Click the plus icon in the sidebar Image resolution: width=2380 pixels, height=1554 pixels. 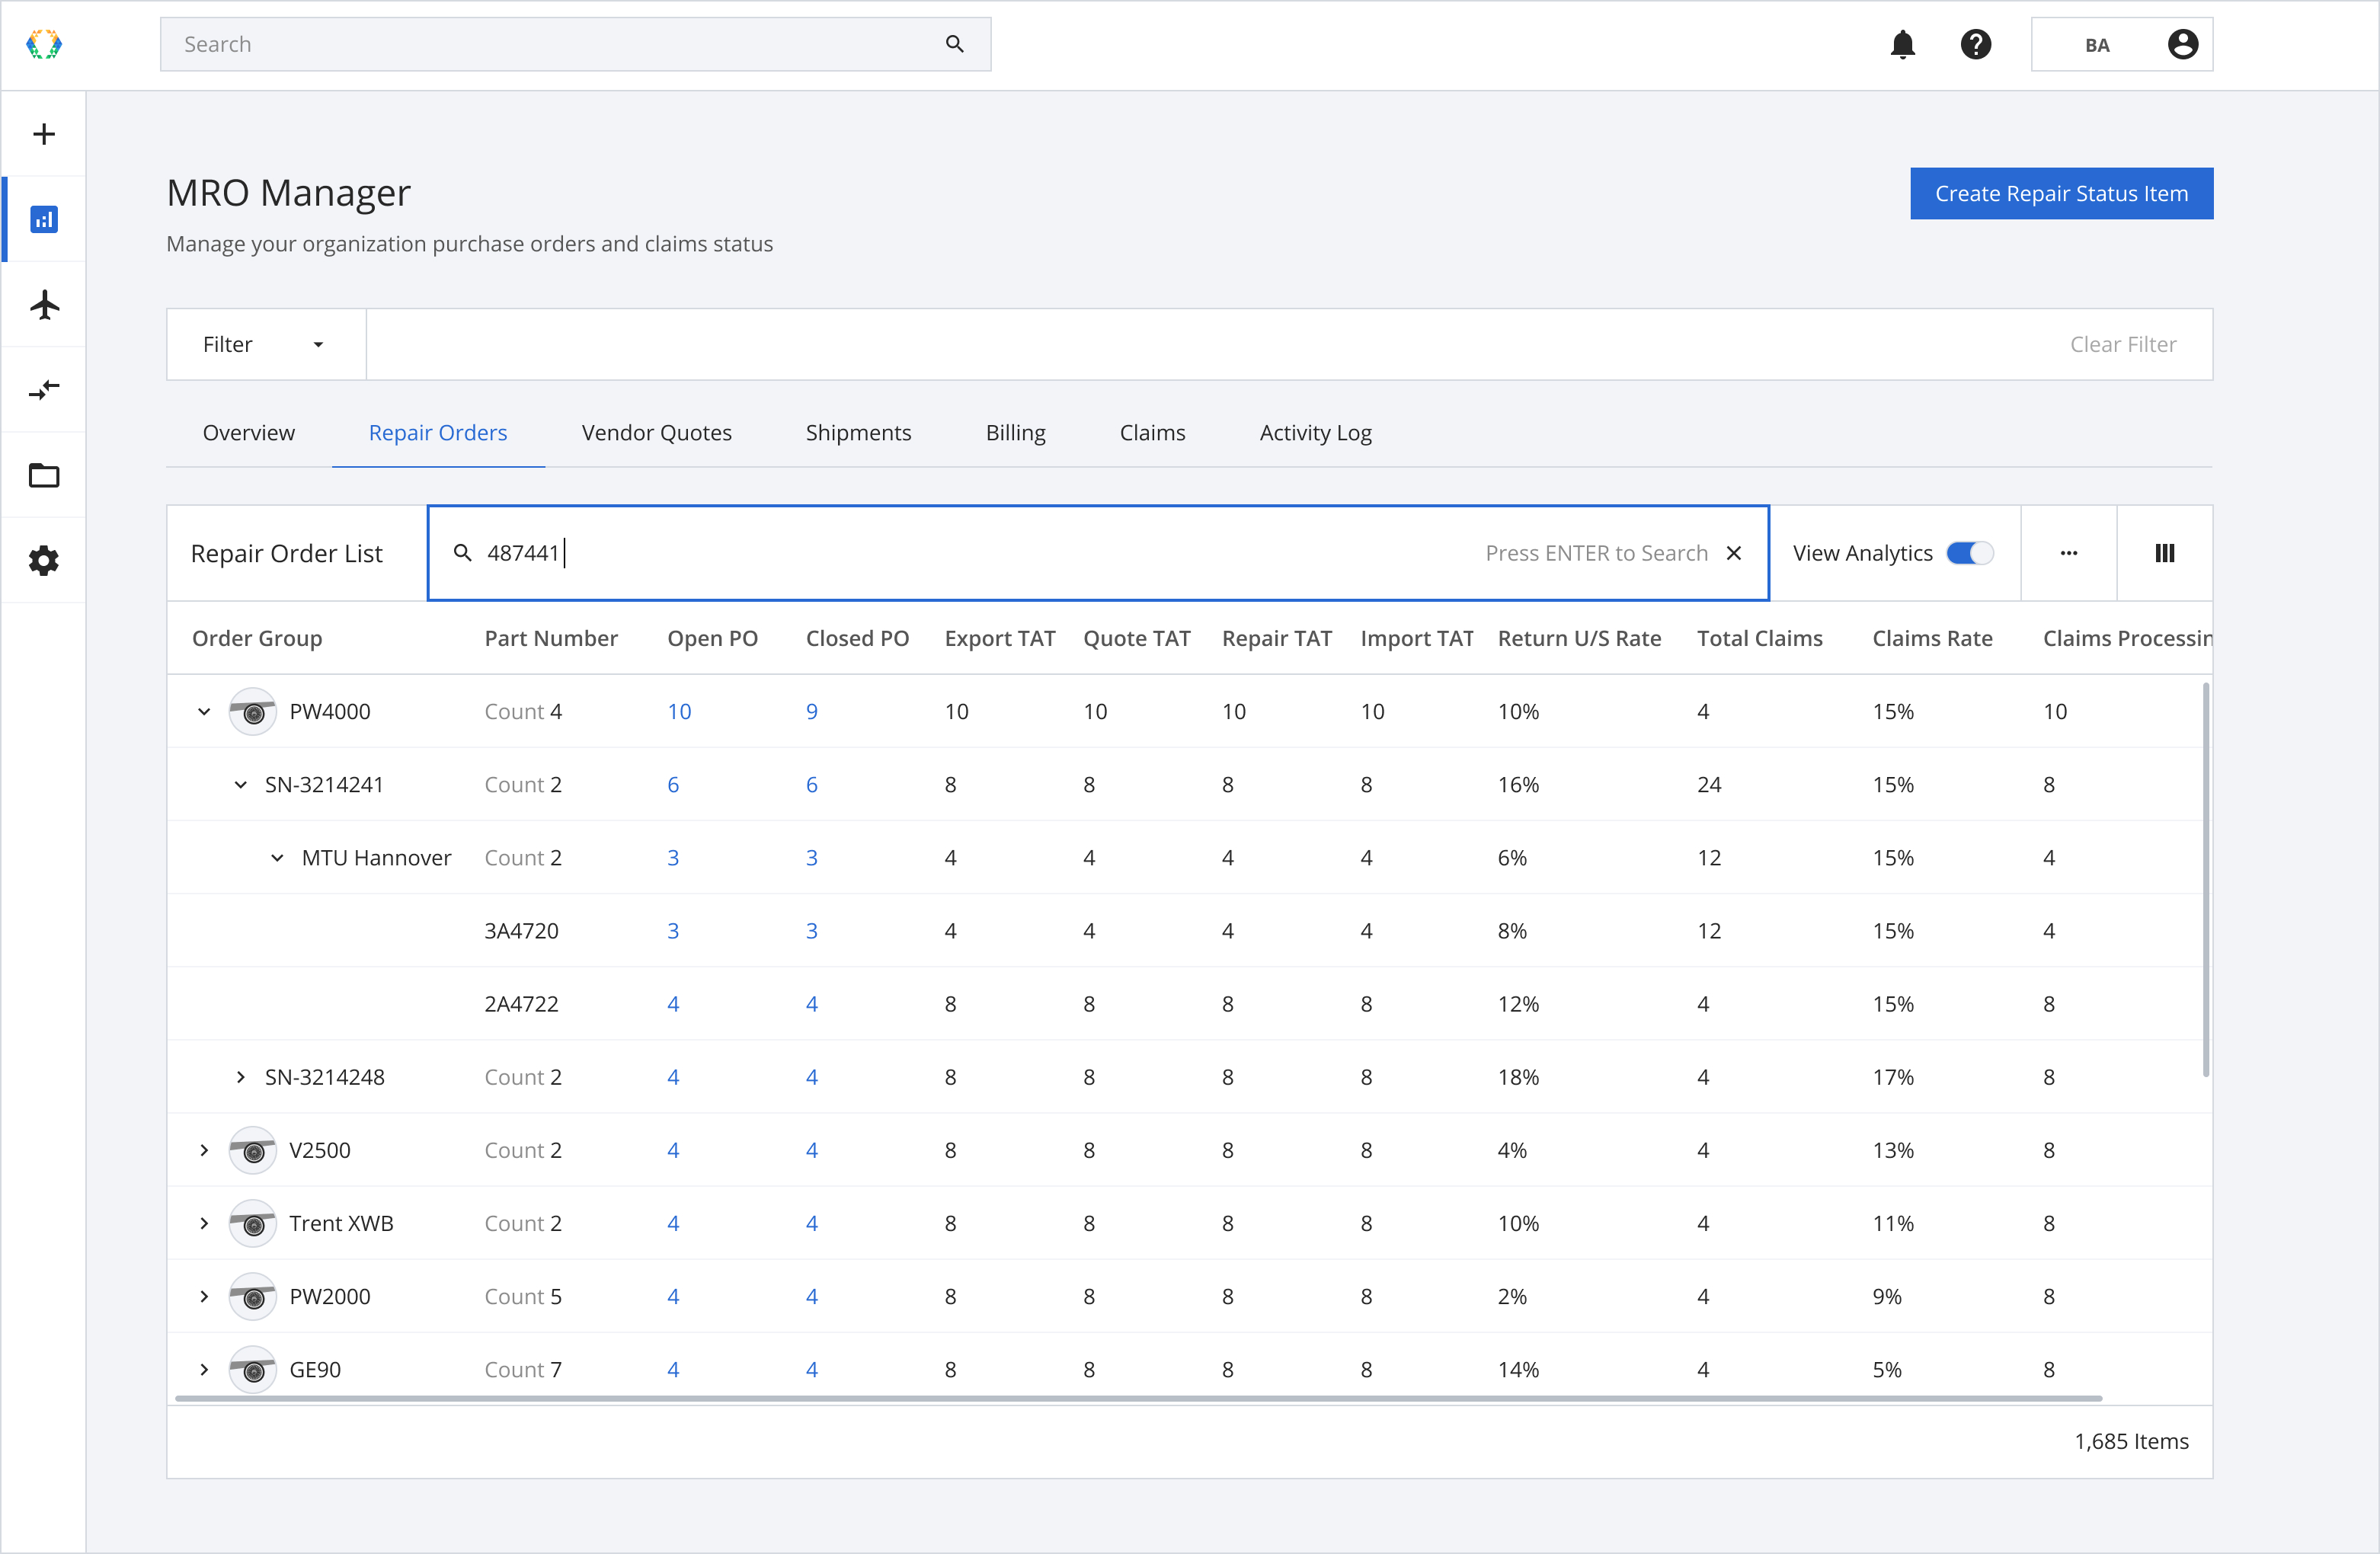(x=44, y=134)
